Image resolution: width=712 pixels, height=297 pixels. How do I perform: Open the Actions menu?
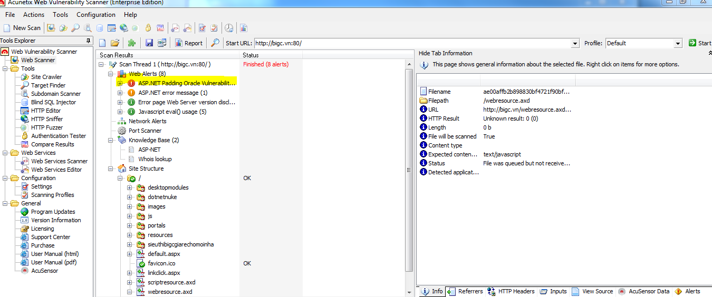pos(34,15)
